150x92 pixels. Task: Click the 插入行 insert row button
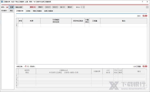click(x=62, y=7)
